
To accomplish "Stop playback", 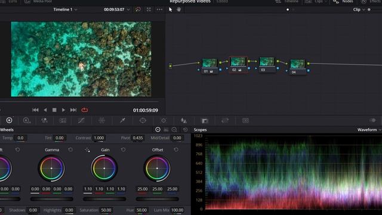I will (54, 110).
